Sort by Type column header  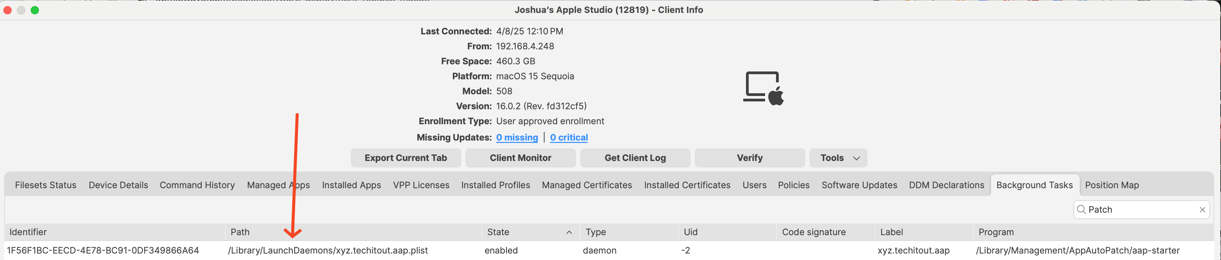pyautogui.click(x=630, y=232)
